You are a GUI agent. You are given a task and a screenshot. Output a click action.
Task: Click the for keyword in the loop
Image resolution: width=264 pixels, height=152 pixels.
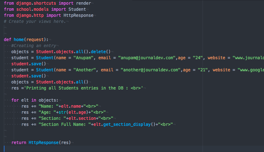(x=15, y=100)
